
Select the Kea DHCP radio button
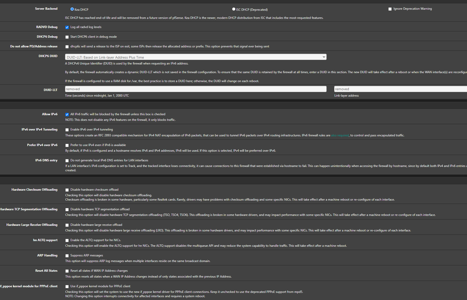point(72,9)
